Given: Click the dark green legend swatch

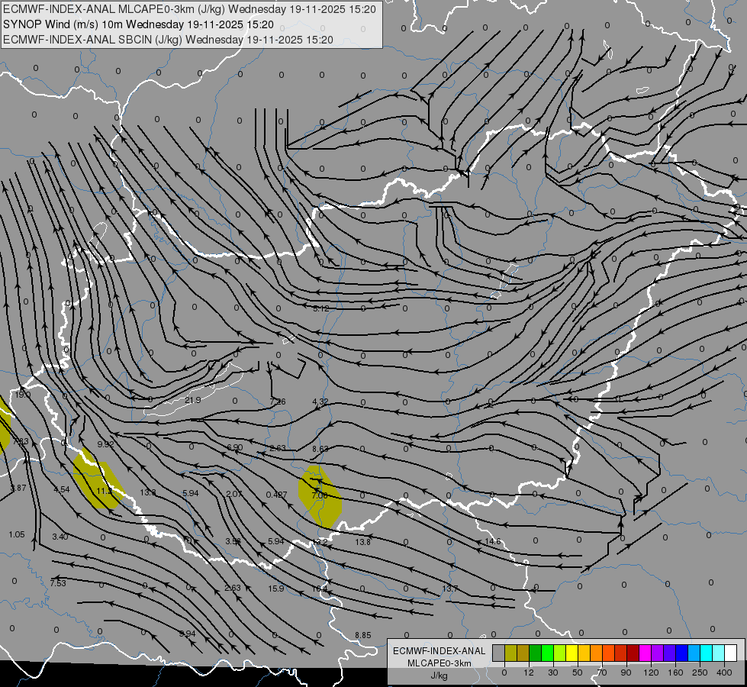Looking at the screenshot, I should coord(536,653).
